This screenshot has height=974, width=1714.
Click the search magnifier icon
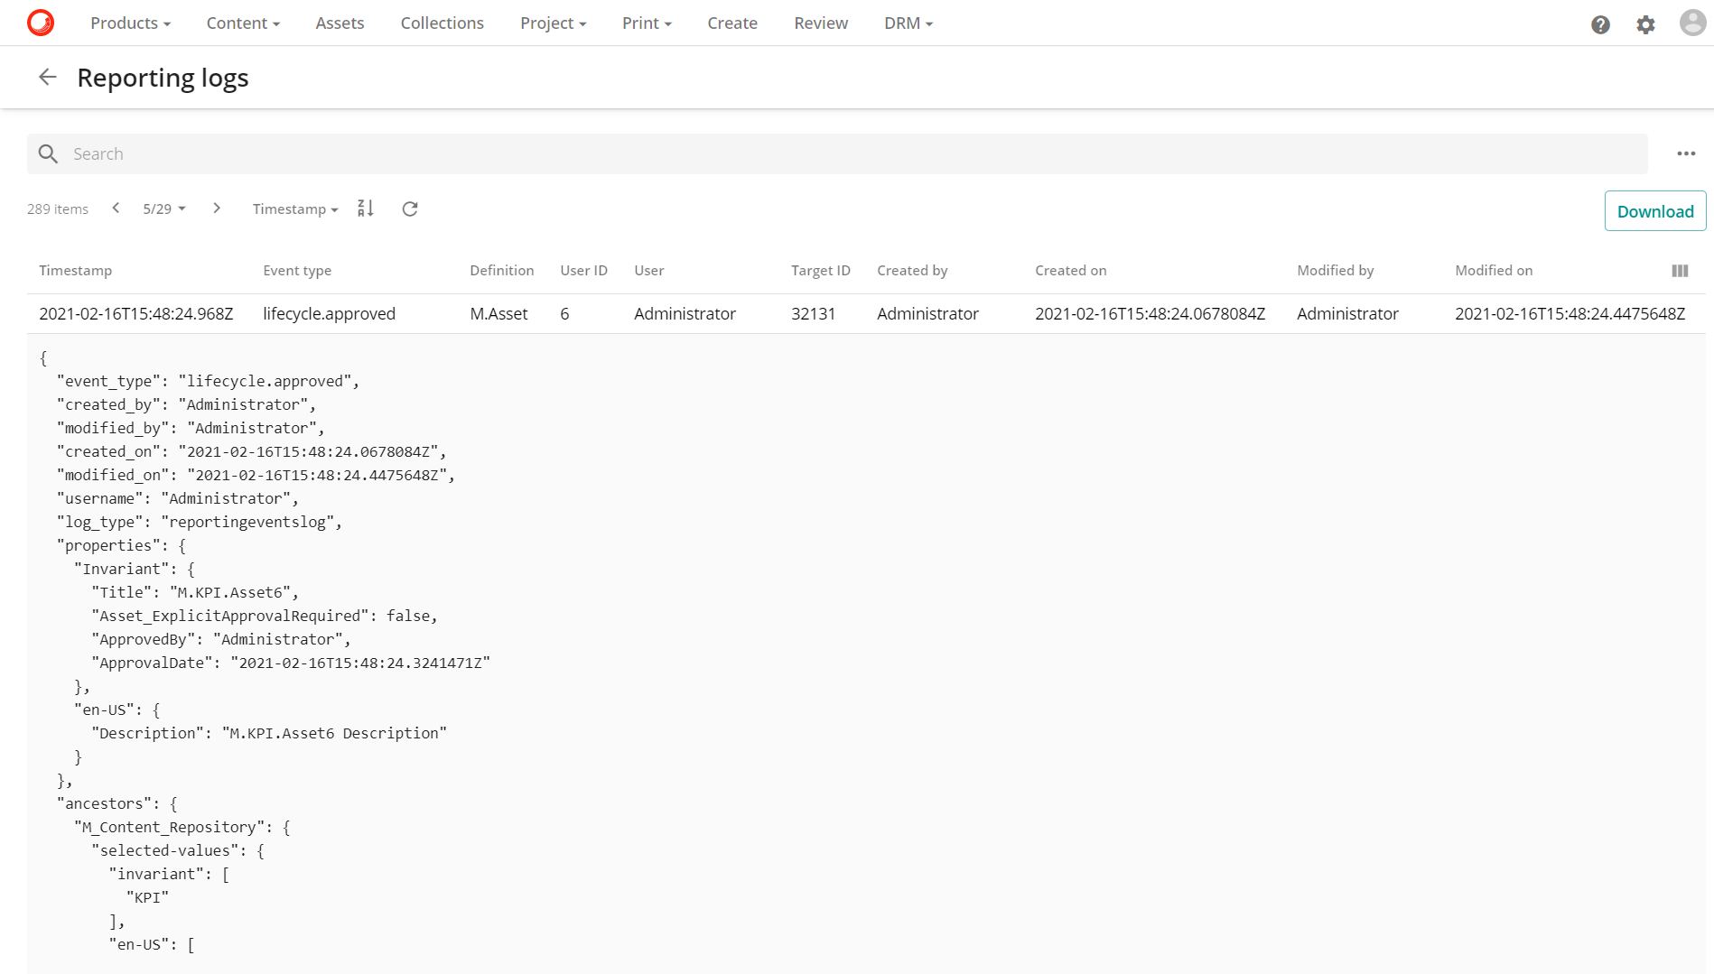pyautogui.click(x=49, y=154)
